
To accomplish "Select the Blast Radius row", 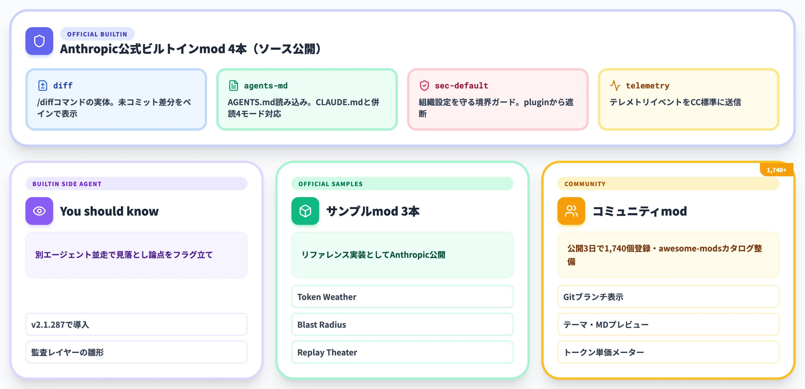I will point(402,324).
